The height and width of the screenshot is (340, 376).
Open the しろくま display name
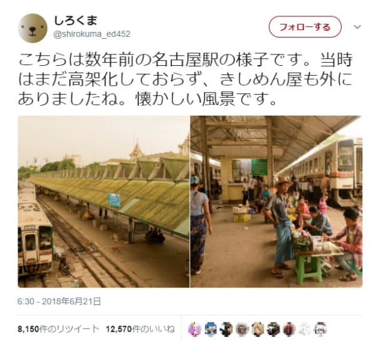(x=76, y=21)
